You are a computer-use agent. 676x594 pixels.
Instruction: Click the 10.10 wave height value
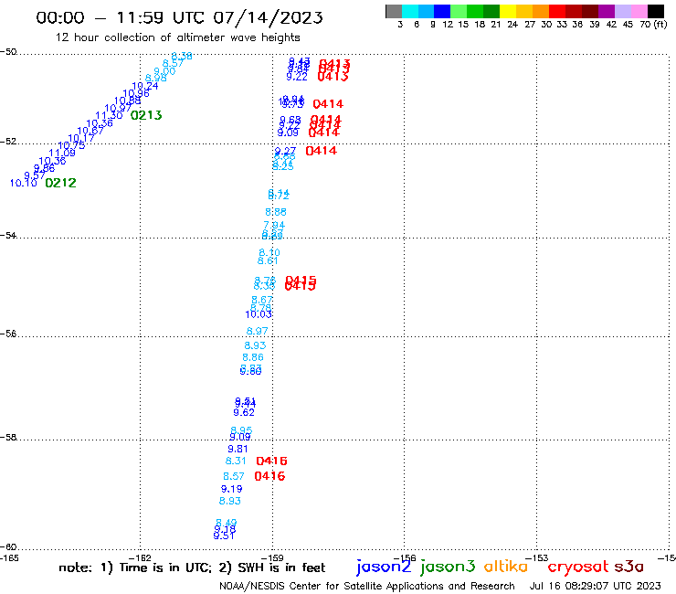(23, 183)
